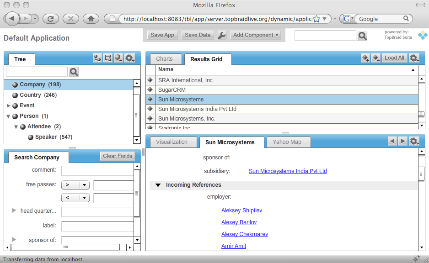Click the detail panel vertical scrollbar thumb
The height and width of the screenshot is (263, 429).
tap(421, 174)
